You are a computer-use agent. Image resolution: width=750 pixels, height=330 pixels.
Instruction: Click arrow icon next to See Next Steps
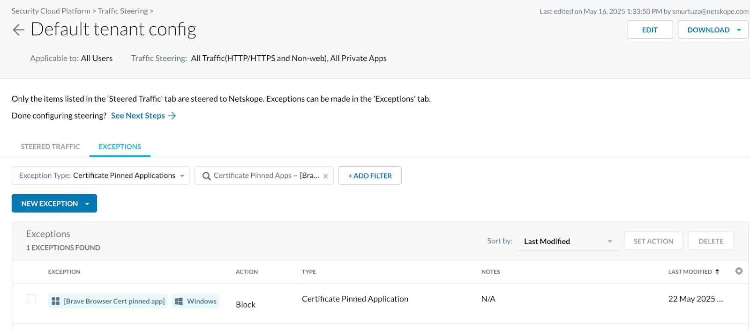point(172,116)
